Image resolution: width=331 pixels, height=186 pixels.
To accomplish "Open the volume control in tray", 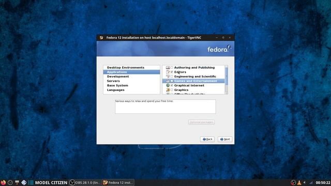I will (305, 182).
